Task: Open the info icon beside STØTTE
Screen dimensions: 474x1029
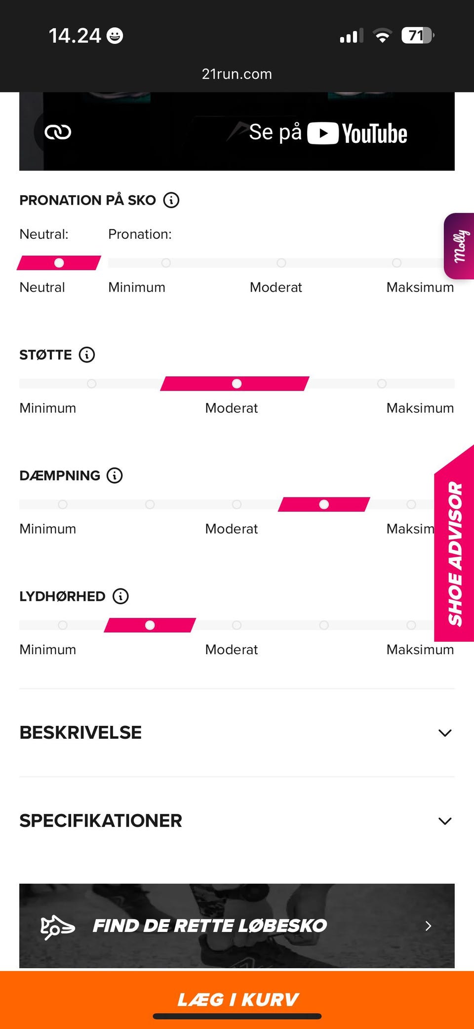Action: [x=86, y=355]
